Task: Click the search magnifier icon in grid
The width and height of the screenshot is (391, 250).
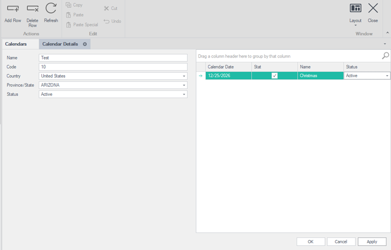Action: pos(385,56)
